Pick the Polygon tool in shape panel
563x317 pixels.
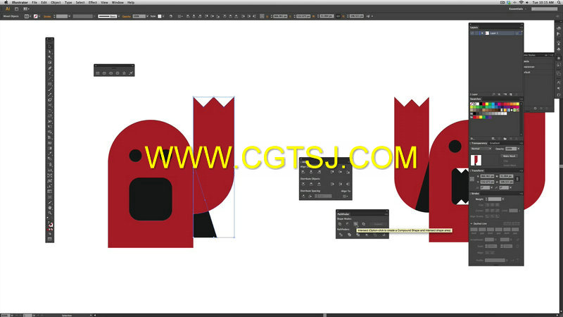tap(118, 73)
